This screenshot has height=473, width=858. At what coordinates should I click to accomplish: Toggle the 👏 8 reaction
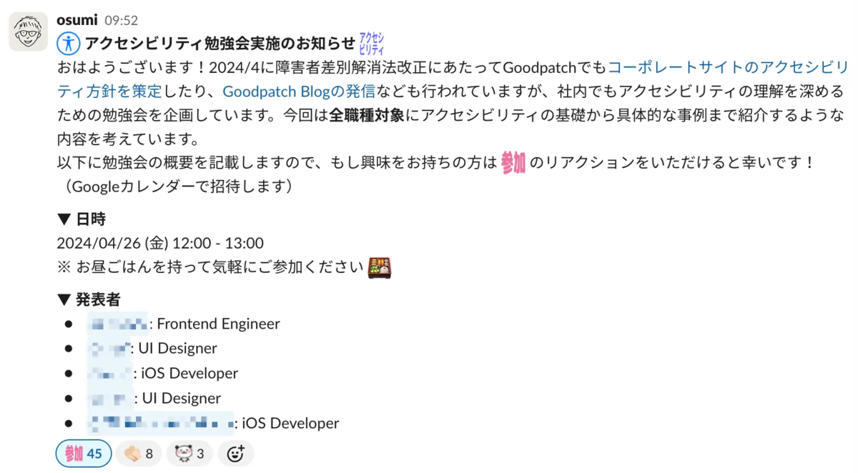point(138,452)
